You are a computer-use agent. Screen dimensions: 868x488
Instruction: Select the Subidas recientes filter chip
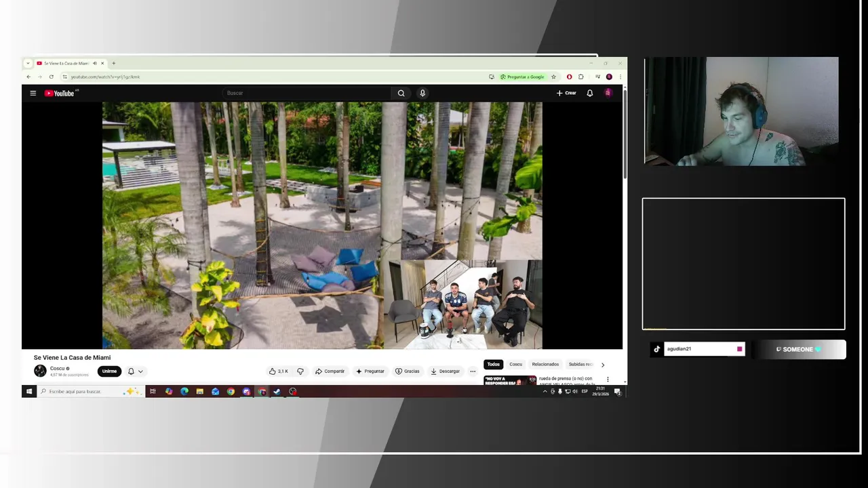[580, 364]
